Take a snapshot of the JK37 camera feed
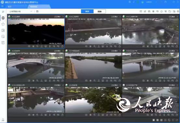Screen dimensions: 180x123 [x=86, y=81]
